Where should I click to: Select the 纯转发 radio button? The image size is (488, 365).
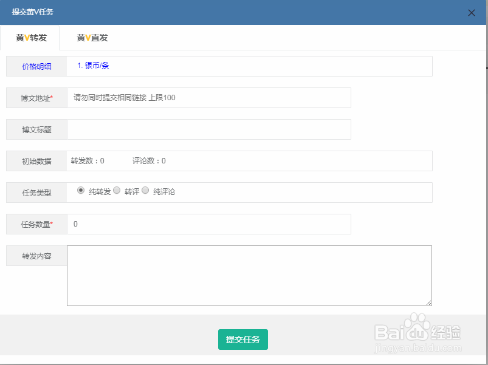[81, 190]
